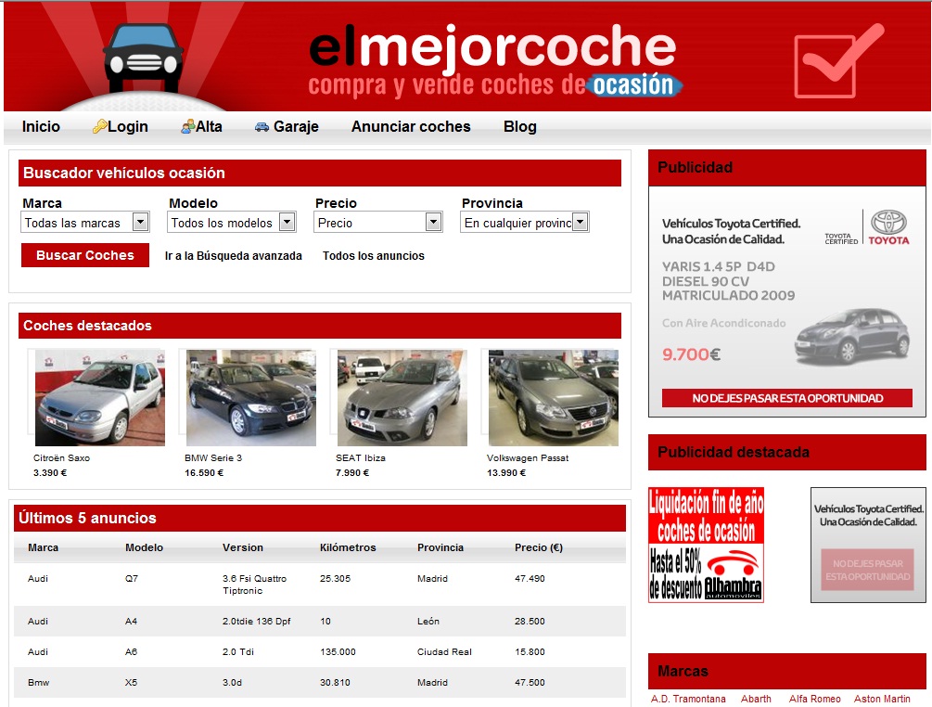The width and height of the screenshot is (932, 707).
Task: Expand the Modelo dropdown 'Todos los modelos'
Action: (231, 223)
